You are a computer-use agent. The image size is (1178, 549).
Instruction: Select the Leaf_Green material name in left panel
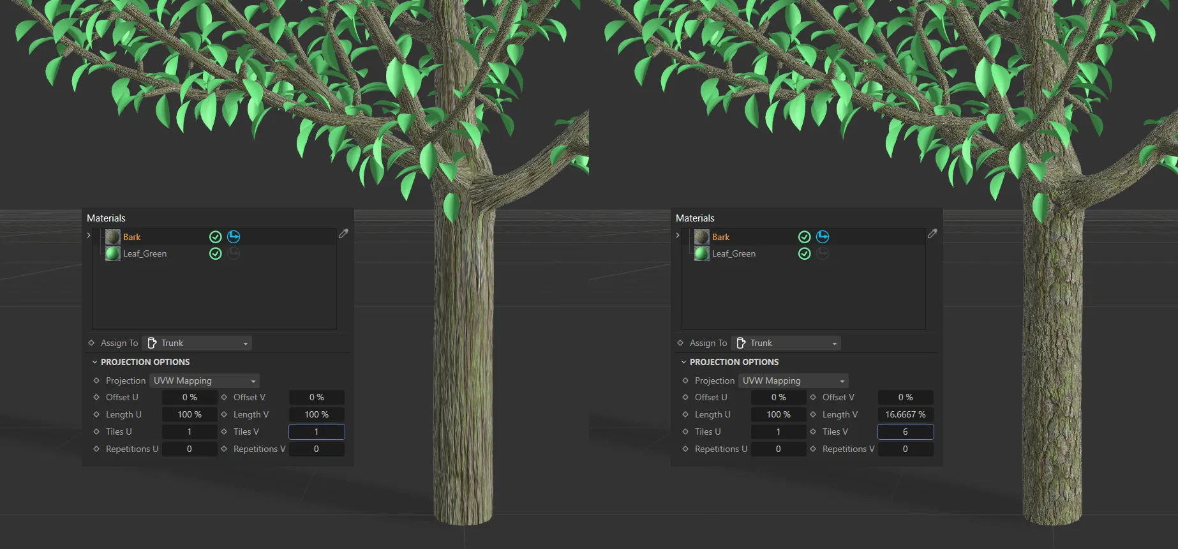tap(145, 253)
